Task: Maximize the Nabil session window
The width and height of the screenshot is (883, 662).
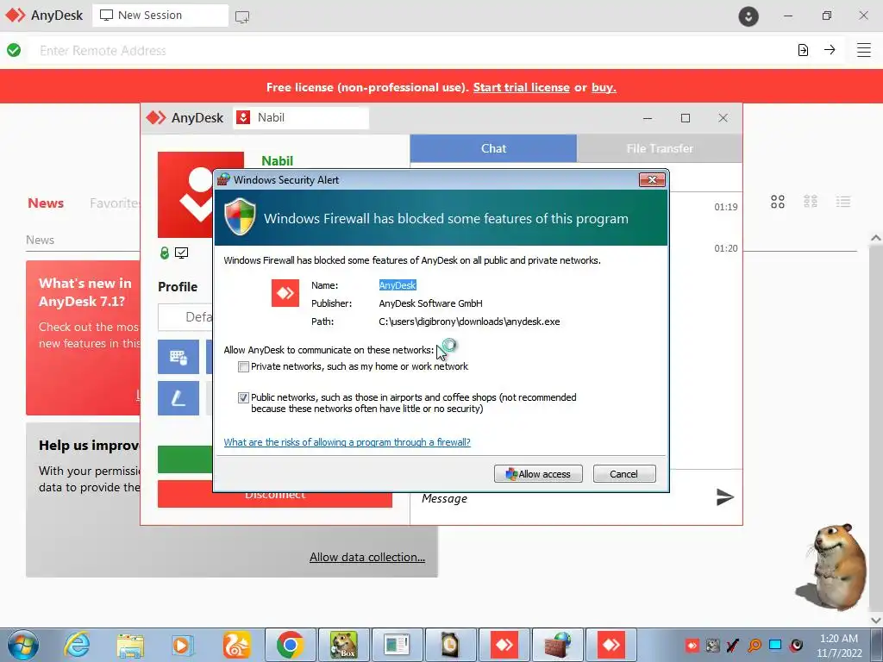Action: click(x=686, y=118)
